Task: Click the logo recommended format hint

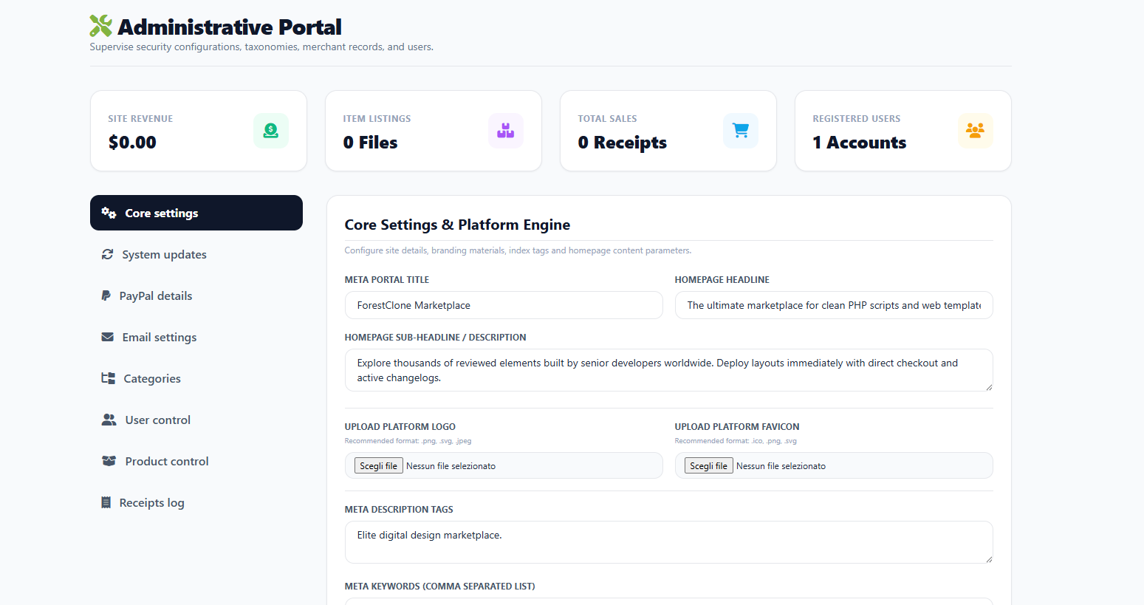Action: pyautogui.click(x=408, y=441)
